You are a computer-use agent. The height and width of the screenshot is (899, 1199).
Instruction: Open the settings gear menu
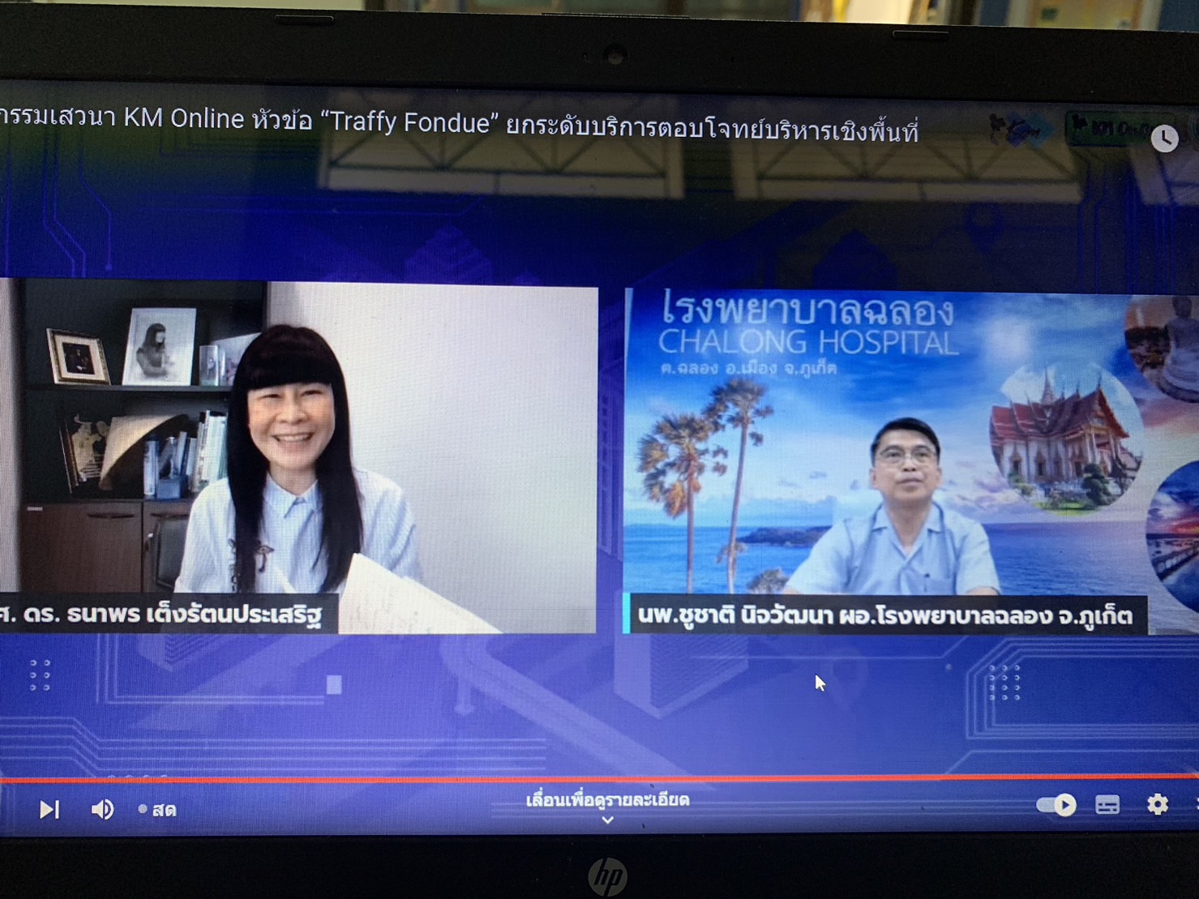1158,803
